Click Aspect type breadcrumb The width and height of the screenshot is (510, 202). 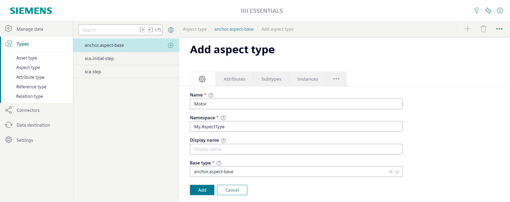pos(195,29)
